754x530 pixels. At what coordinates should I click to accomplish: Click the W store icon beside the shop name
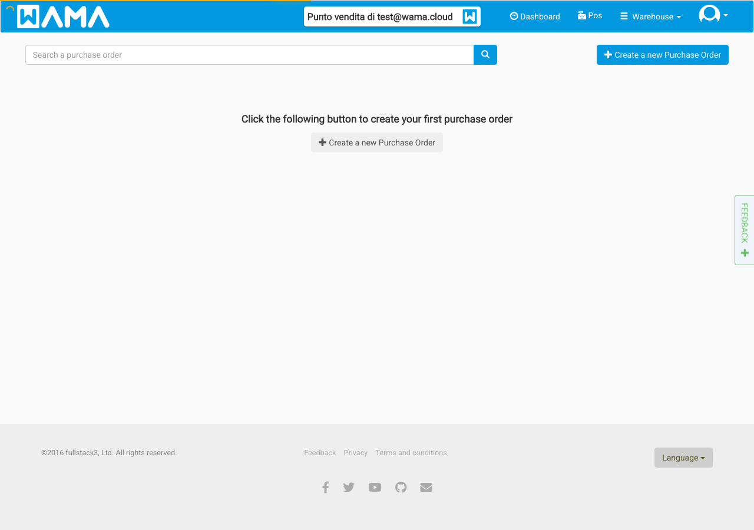(x=469, y=16)
